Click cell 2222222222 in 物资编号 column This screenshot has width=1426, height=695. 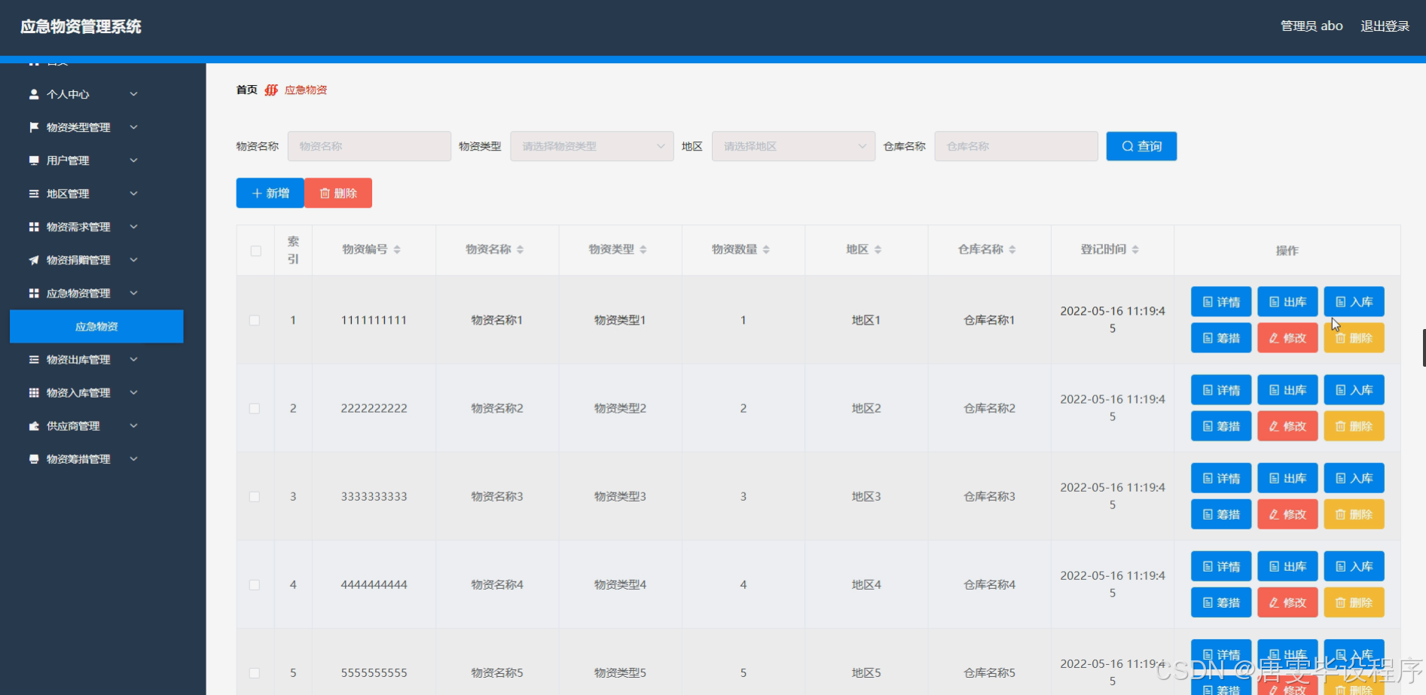click(x=374, y=408)
